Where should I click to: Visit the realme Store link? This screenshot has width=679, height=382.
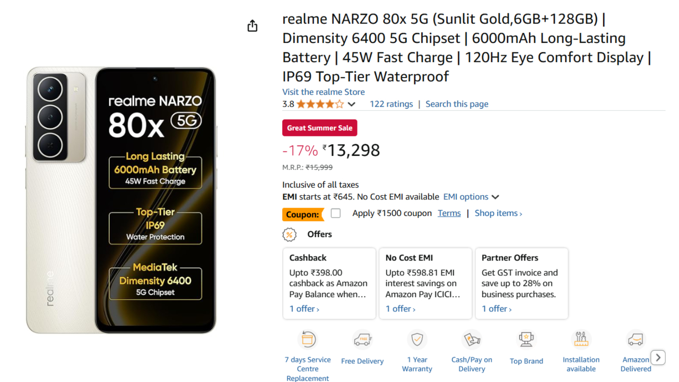coord(324,92)
